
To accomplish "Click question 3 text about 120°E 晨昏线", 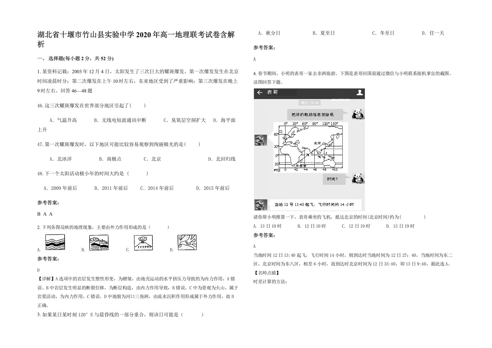I will tap(121, 315).
